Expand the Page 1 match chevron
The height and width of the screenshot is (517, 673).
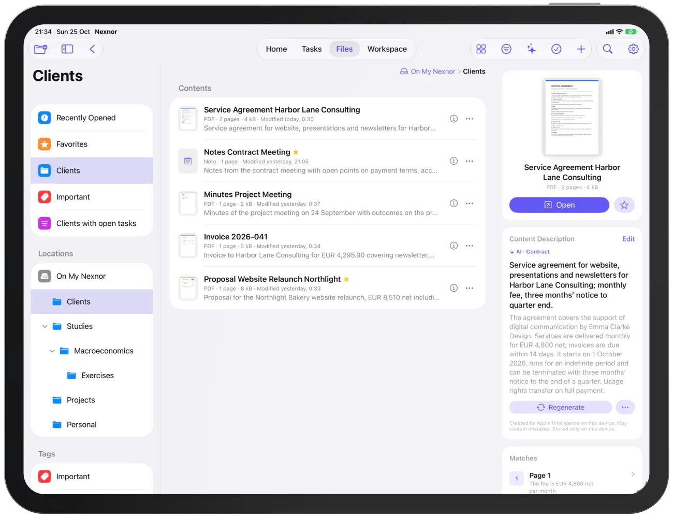tap(633, 475)
